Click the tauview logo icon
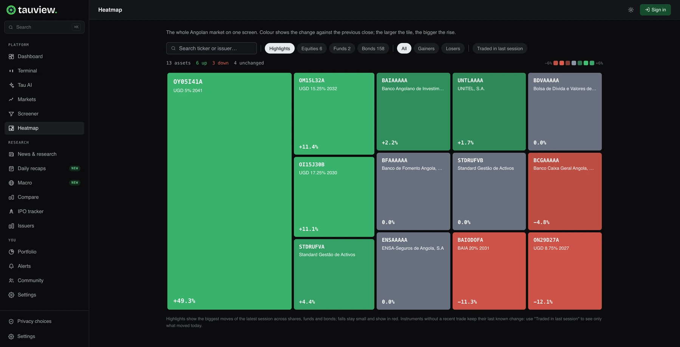680x347 pixels. 11,10
